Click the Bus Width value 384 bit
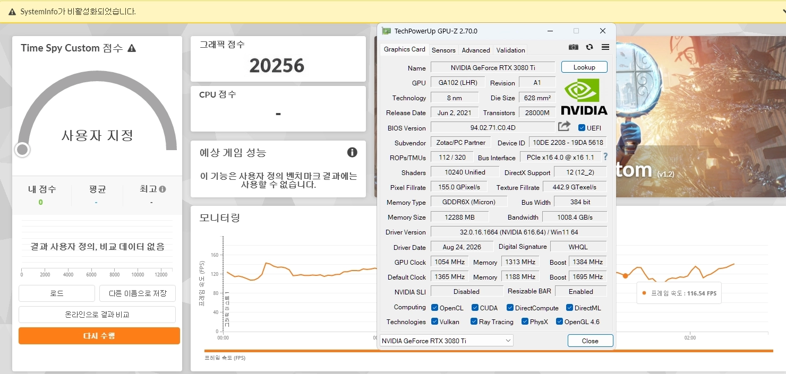 [x=580, y=202]
